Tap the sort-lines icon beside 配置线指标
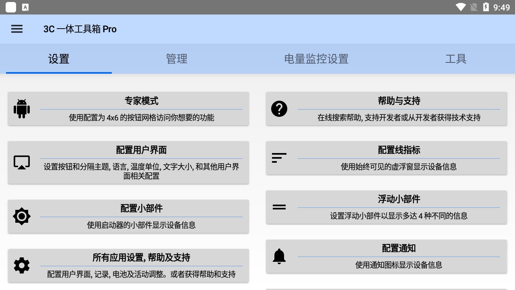The image size is (515, 290). pos(279,158)
